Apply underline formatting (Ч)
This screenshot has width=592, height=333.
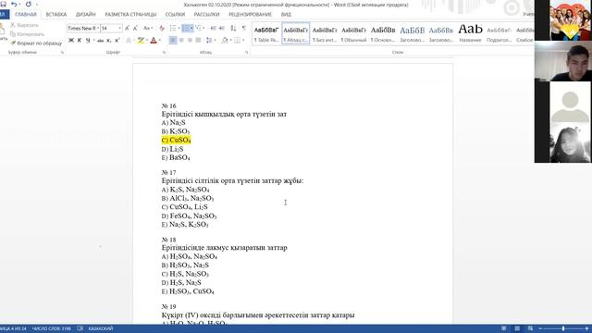88,40
